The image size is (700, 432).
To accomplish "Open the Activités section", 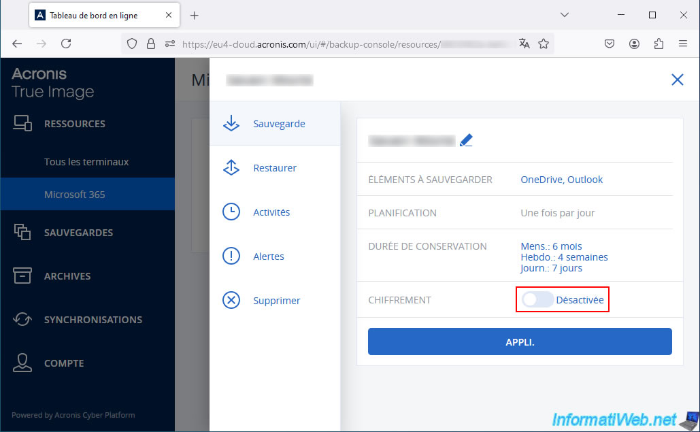I will pos(275,212).
